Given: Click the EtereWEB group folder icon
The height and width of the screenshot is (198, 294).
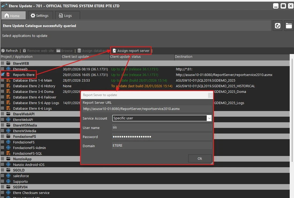Looking at the screenshot, I should pos(8,63).
